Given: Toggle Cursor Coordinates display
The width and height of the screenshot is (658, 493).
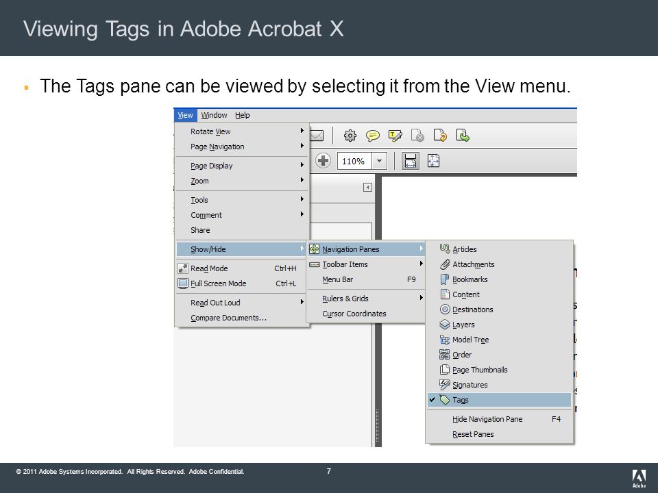Looking at the screenshot, I should [366, 314].
